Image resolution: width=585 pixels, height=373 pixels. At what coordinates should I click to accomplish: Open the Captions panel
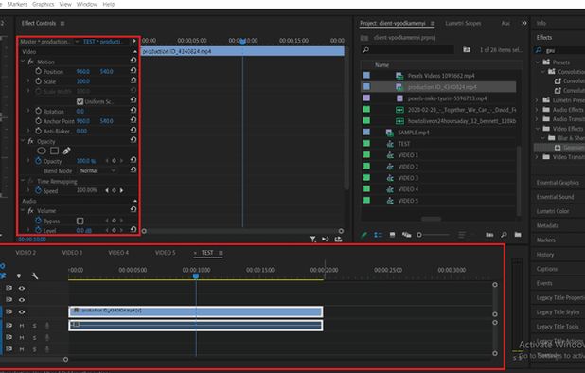click(546, 269)
